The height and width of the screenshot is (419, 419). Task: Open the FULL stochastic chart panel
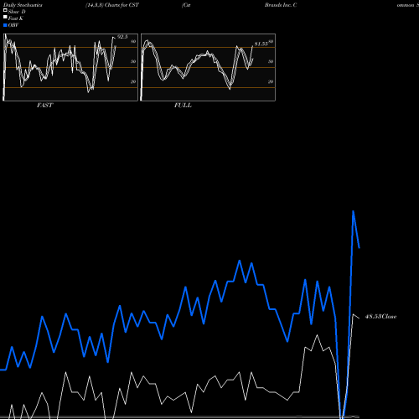[208, 67]
